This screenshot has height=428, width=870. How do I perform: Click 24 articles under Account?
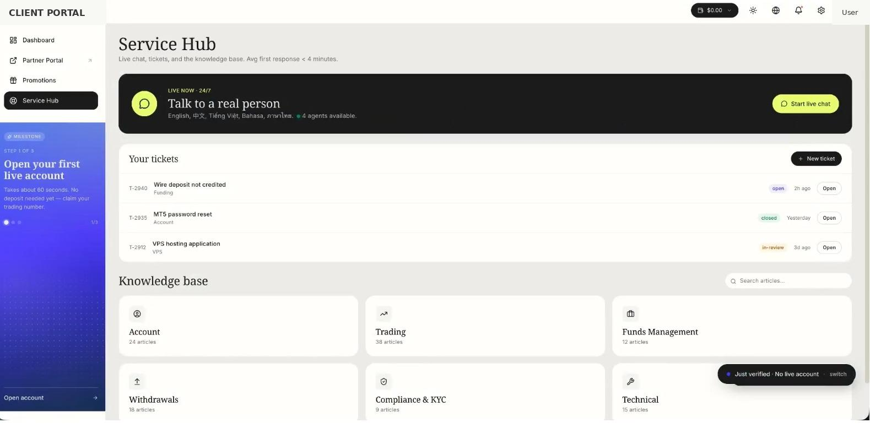coord(143,343)
